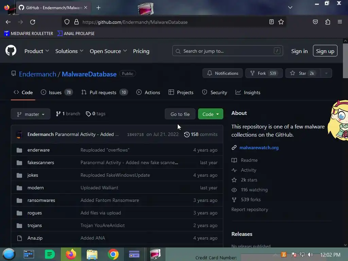The width and height of the screenshot is (348, 261).
Task: Switch to the Insights tab
Action: point(248,92)
